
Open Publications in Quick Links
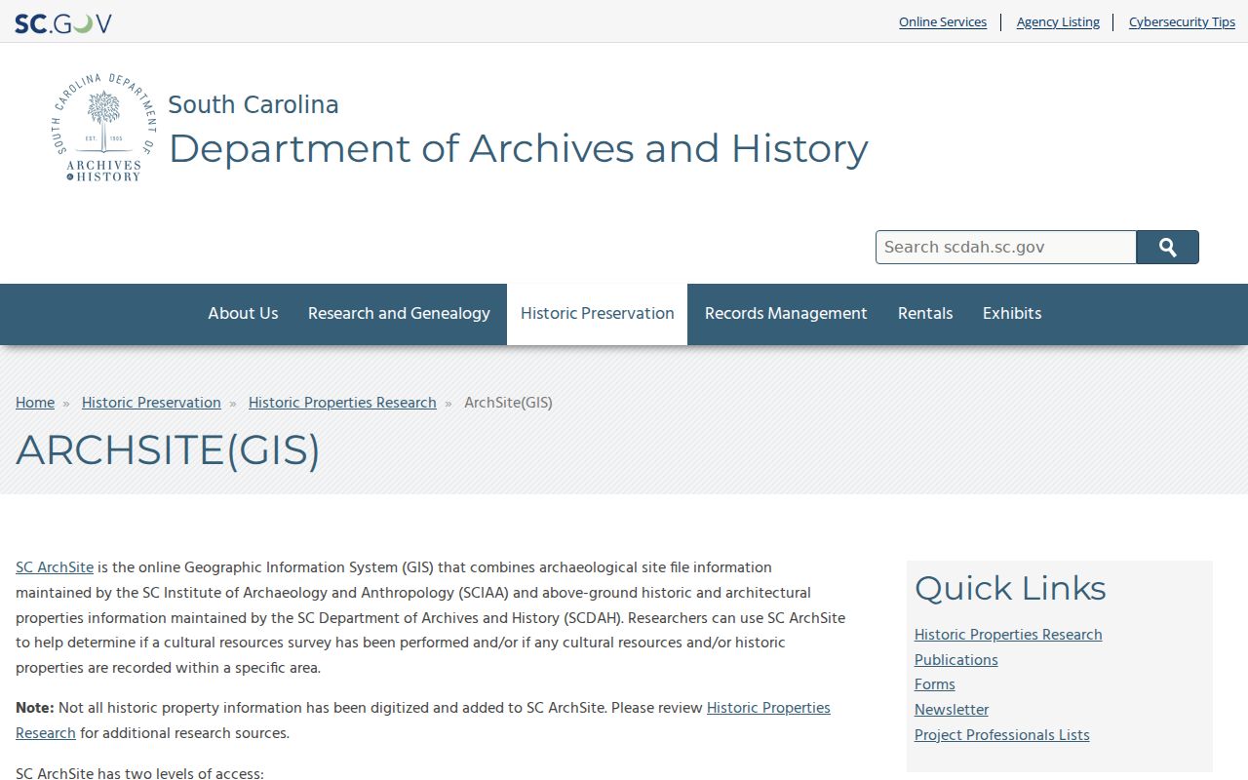click(x=956, y=660)
